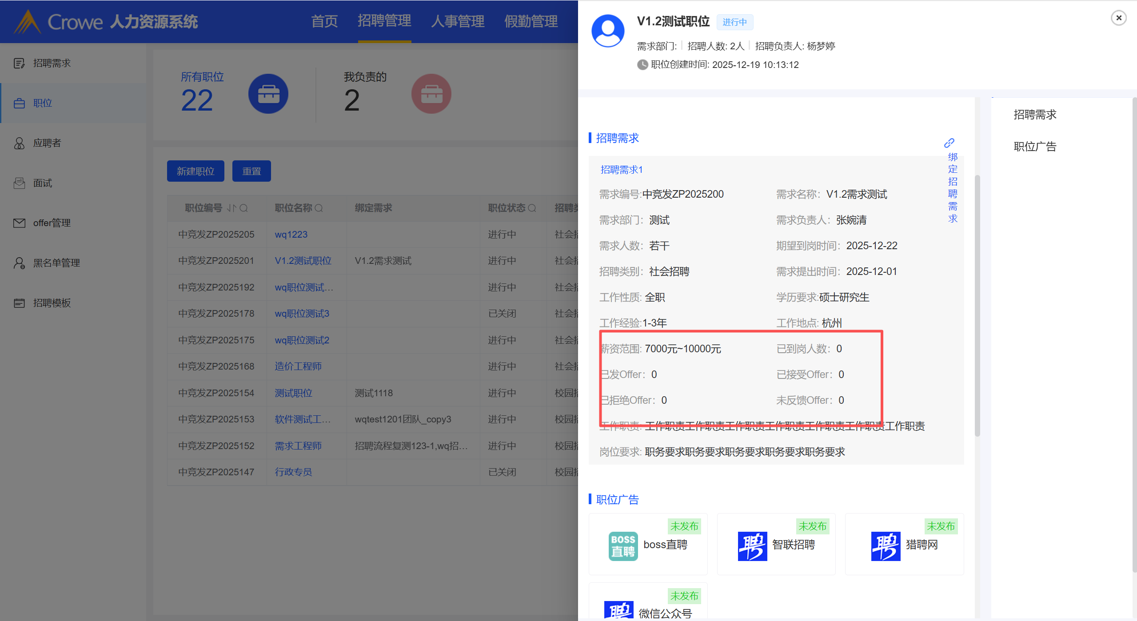
Task: Click the drawer's vertical scrollbar
Action: click(x=977, y=307)
